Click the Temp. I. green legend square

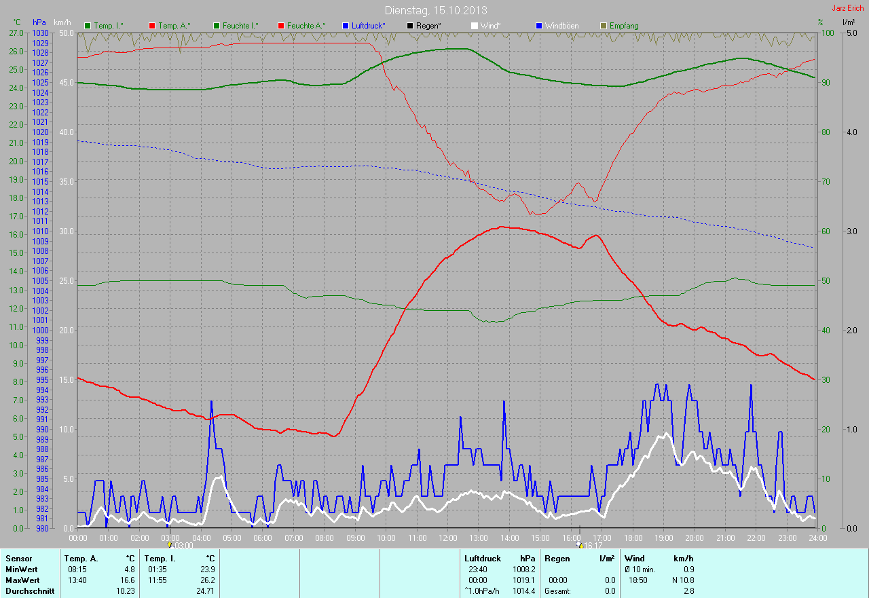[88, 26]
